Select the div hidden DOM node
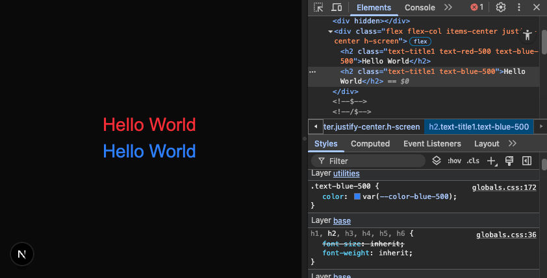Viewport: 547px width, 278px height. coord(371,21)
